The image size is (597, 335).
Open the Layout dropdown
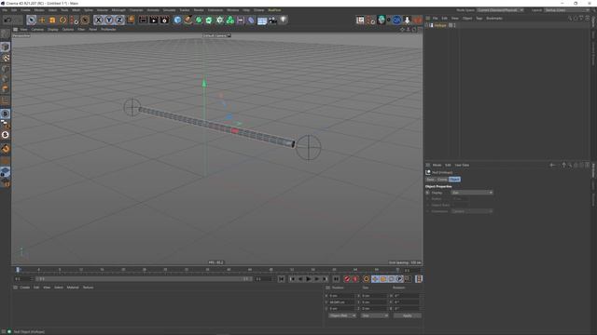[567, 10]
